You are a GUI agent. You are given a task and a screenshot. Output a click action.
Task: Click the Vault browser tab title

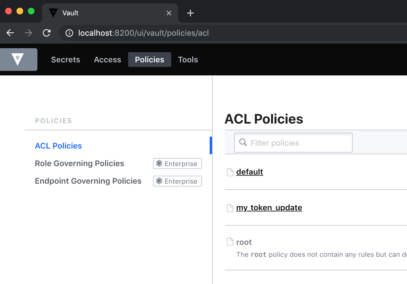coord(70,13)
